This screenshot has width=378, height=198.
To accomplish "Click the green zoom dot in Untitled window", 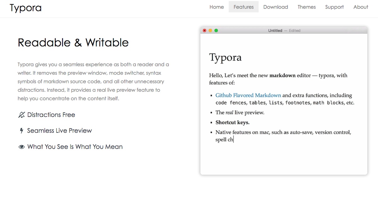I will coord(216,30).
